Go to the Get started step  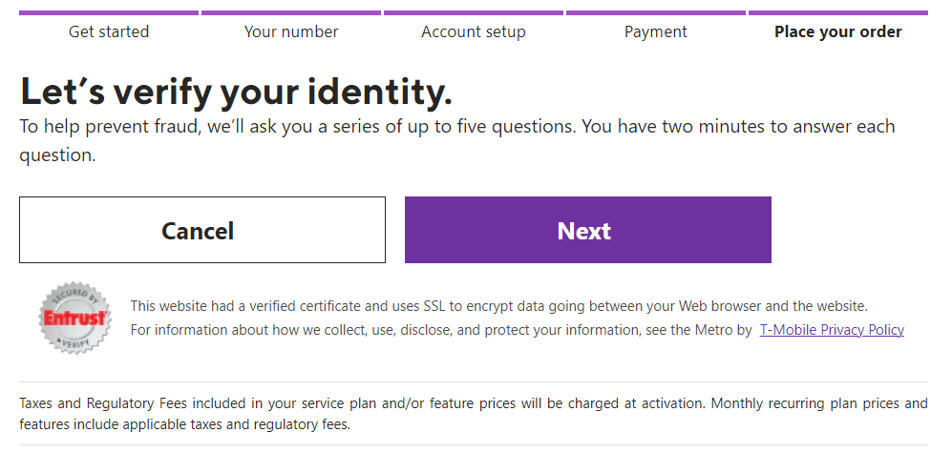(109, 31)
